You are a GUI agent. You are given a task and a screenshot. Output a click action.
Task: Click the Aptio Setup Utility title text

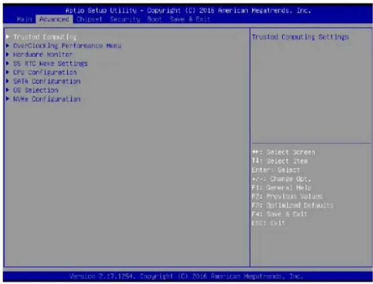[188, 10]
